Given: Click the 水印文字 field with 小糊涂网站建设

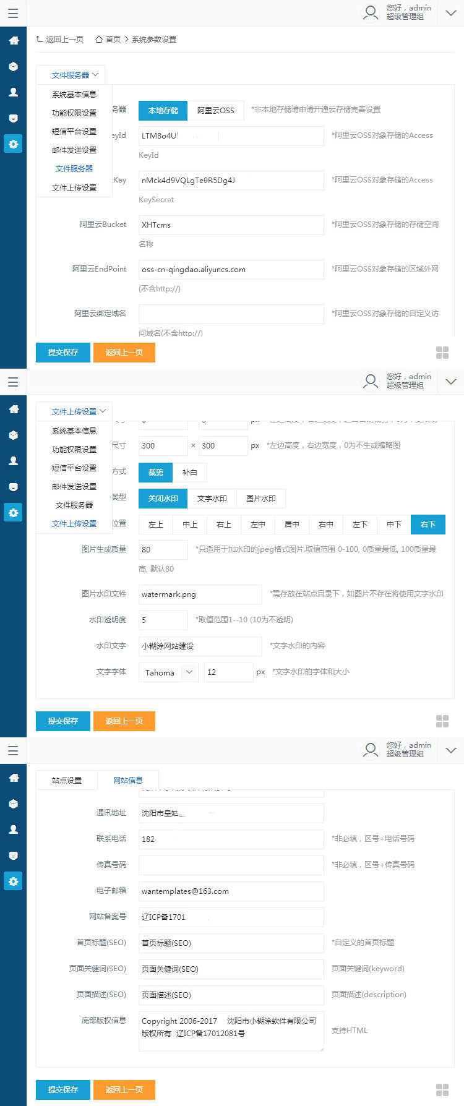Looking at the screenshot, I should click(x=200, y=646).
